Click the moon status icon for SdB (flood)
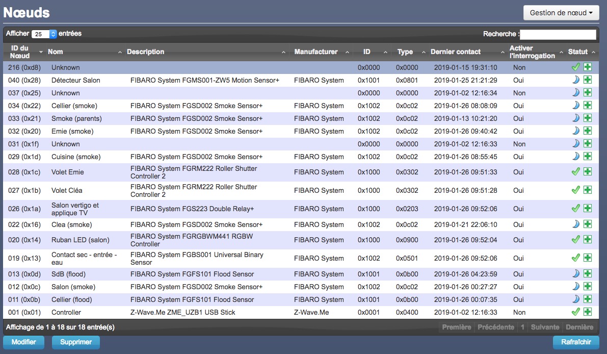Image resolution: width=607 pixels, height=354 pixels. [575, 274]
